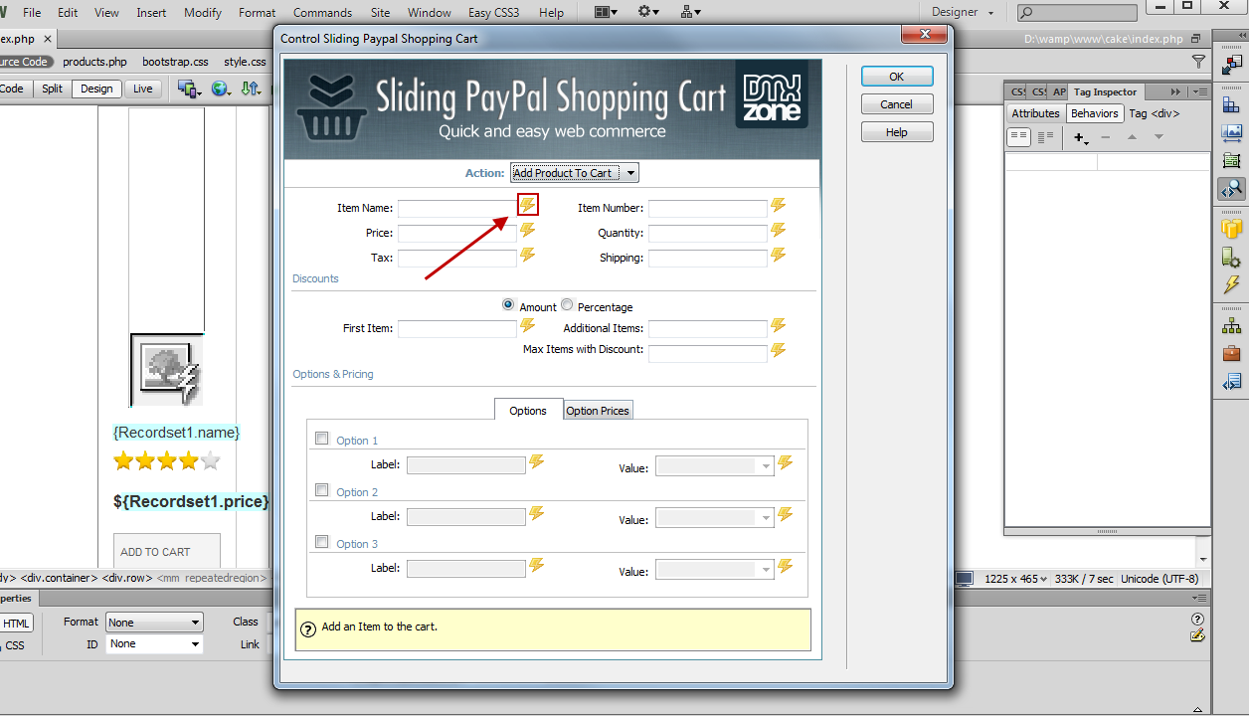
Task: Click Cancel in the shopping cart dialog
Action: click(x=897, y=104)
